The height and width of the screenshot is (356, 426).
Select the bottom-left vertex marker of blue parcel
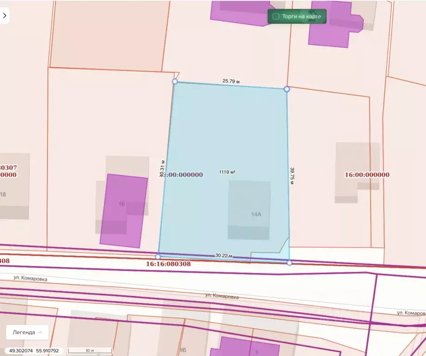click(x=158, y=256)
